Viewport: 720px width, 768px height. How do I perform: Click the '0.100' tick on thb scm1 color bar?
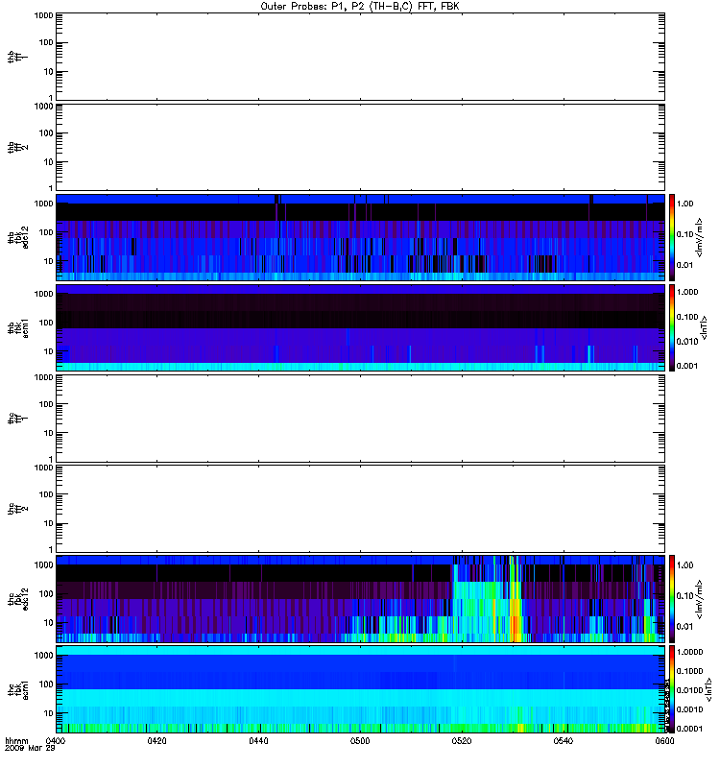click(x=687, y=317)
